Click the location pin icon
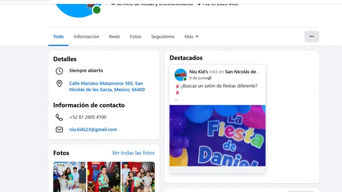This screenshot has width=342, height=192. click(59, 83)
